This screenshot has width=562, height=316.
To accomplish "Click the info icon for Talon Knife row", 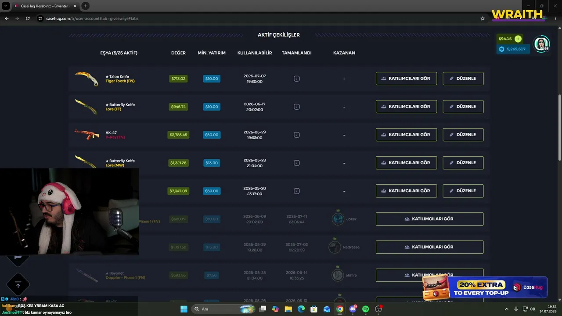I will point(297,79).
